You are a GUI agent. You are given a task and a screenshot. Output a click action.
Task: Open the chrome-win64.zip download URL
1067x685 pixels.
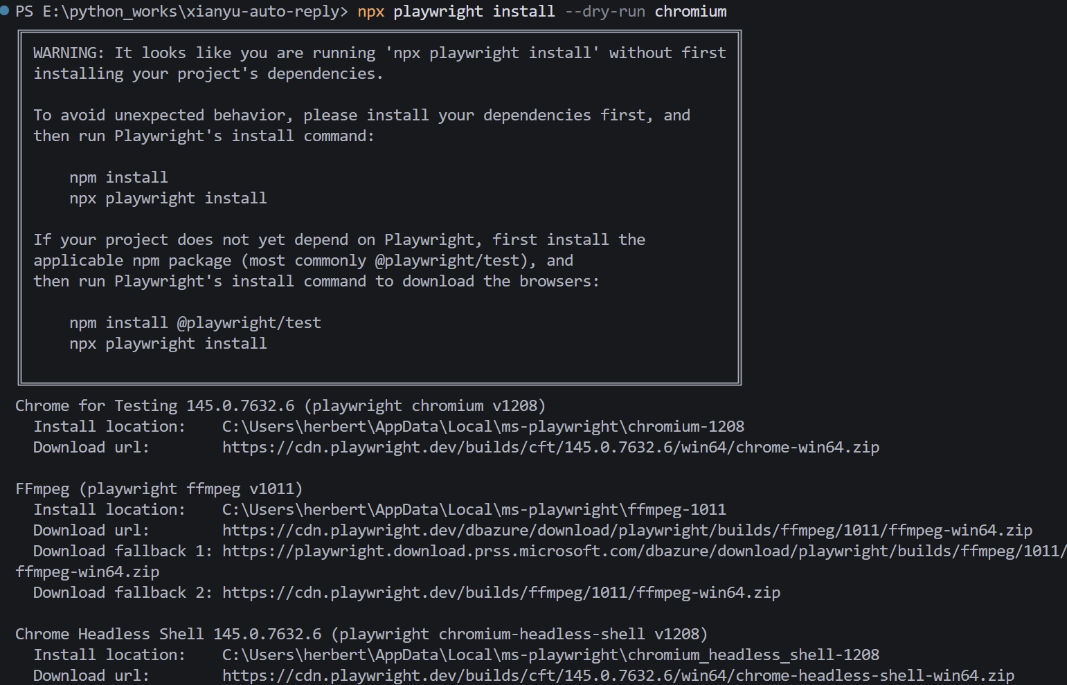click(x=550, y=448)
